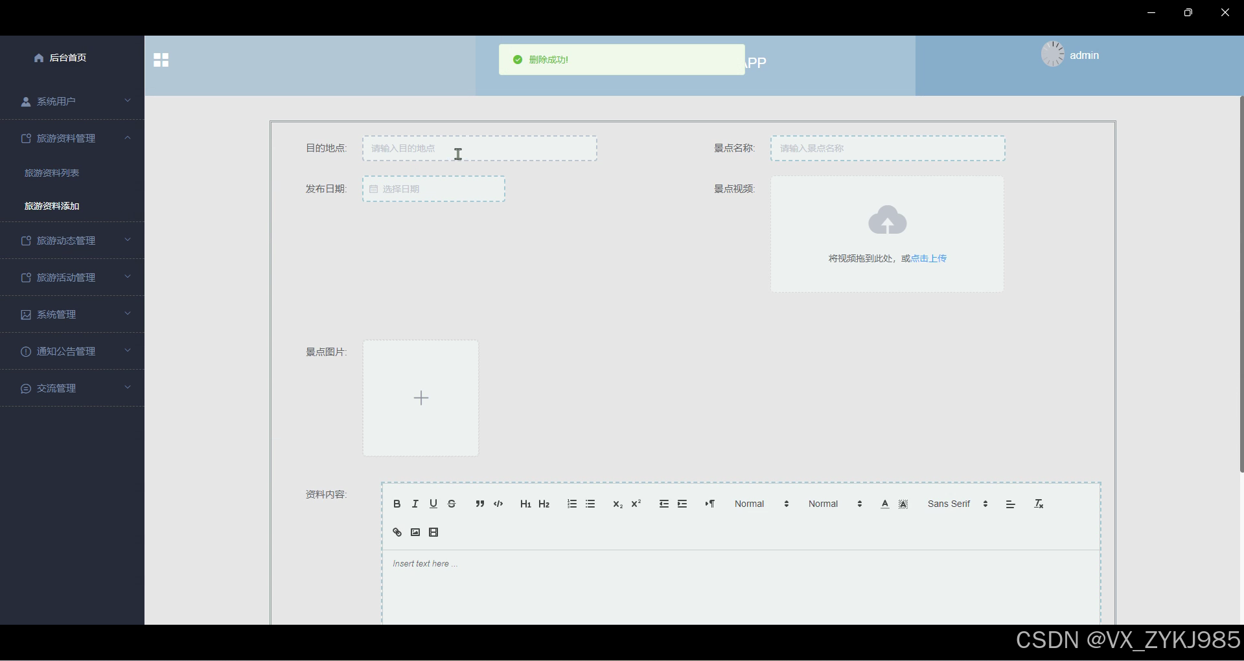The height and width of the screenshot is (661, 1244).
Task: Go to 后台首页 home page
Action: [60, 58]
